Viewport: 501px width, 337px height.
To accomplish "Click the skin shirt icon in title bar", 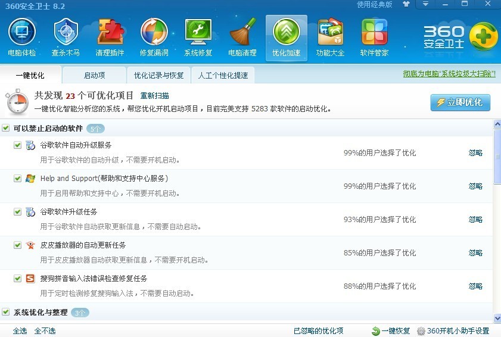I will pyautogui.click(x=406, y=4).
